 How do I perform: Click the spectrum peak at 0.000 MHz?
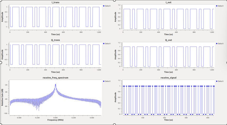pos(56,85)
